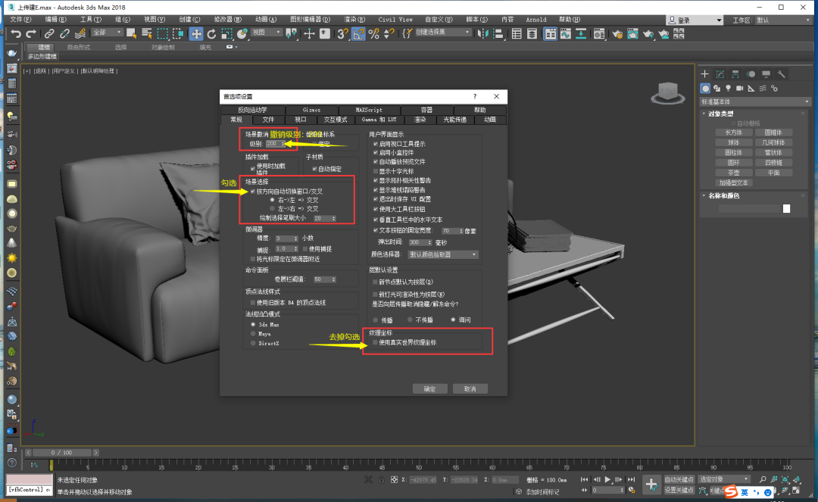Create a 长方体 box primitive button
Viewport: 818px width, 502px height.
[x=733, y=133]
